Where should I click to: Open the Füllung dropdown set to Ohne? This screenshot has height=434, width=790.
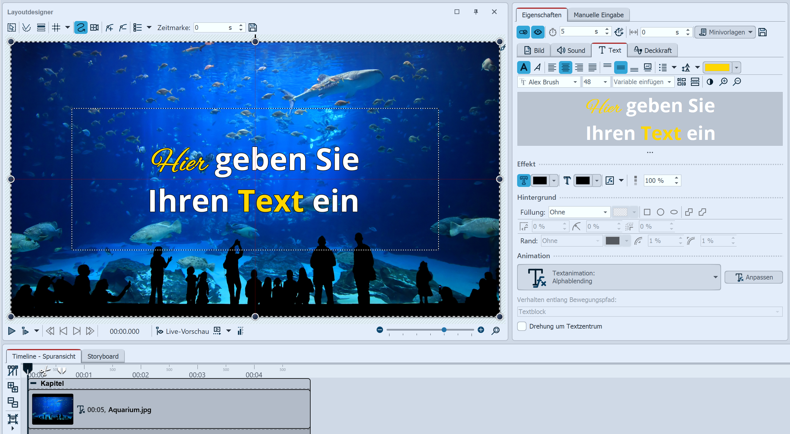coord(578,212)
